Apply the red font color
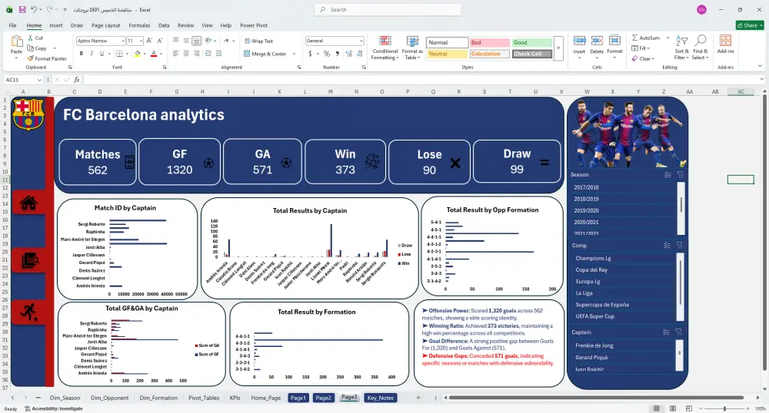Screen dimensions: 769x413 154,53
